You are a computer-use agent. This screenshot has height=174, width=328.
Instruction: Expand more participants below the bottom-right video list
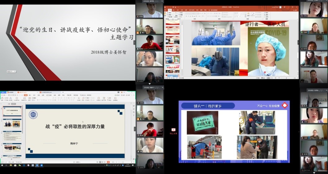(x=314, y=172)
